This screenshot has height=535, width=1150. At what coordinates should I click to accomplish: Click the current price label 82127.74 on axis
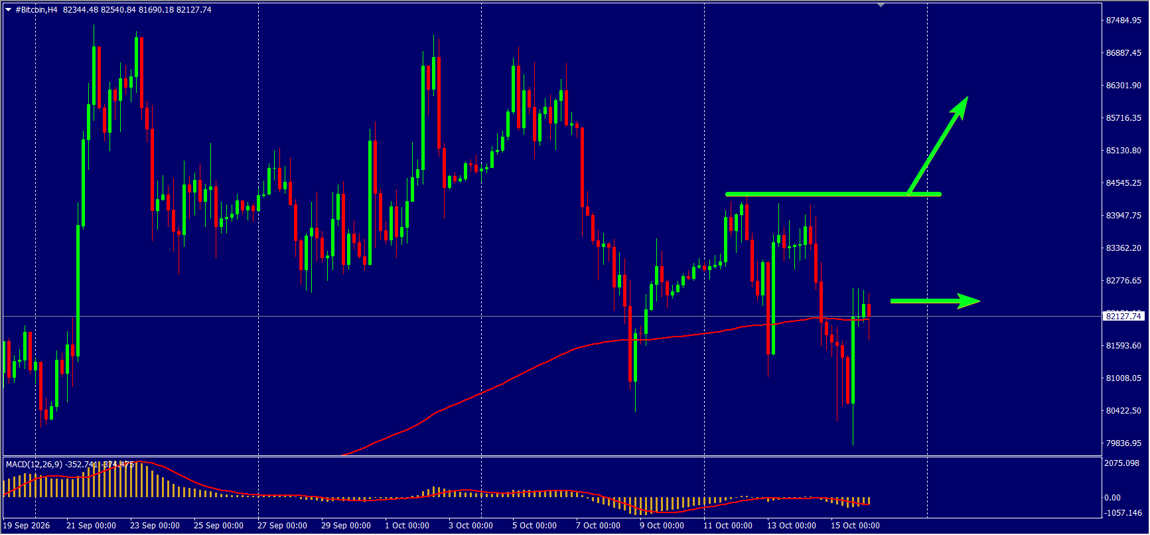coord(1123,316)
